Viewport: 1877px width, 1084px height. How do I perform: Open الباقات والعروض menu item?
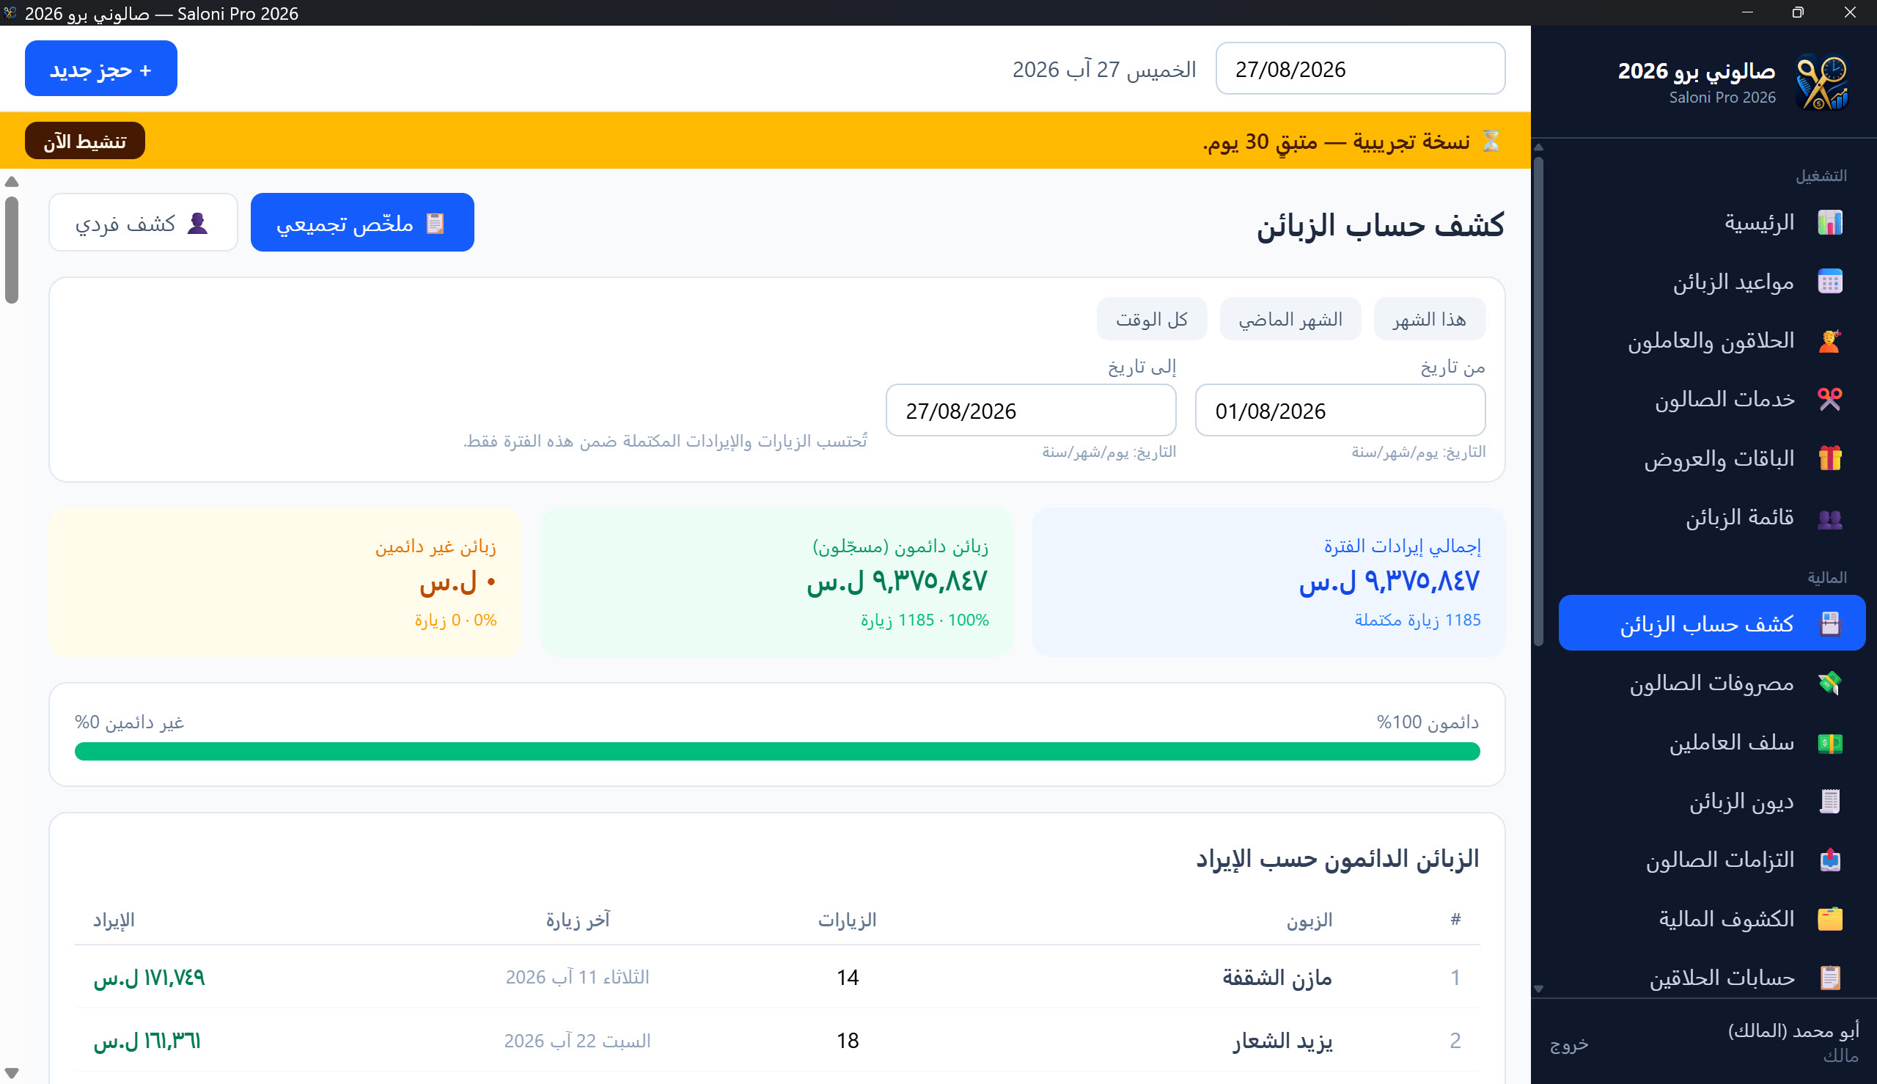click(1712, 458)
